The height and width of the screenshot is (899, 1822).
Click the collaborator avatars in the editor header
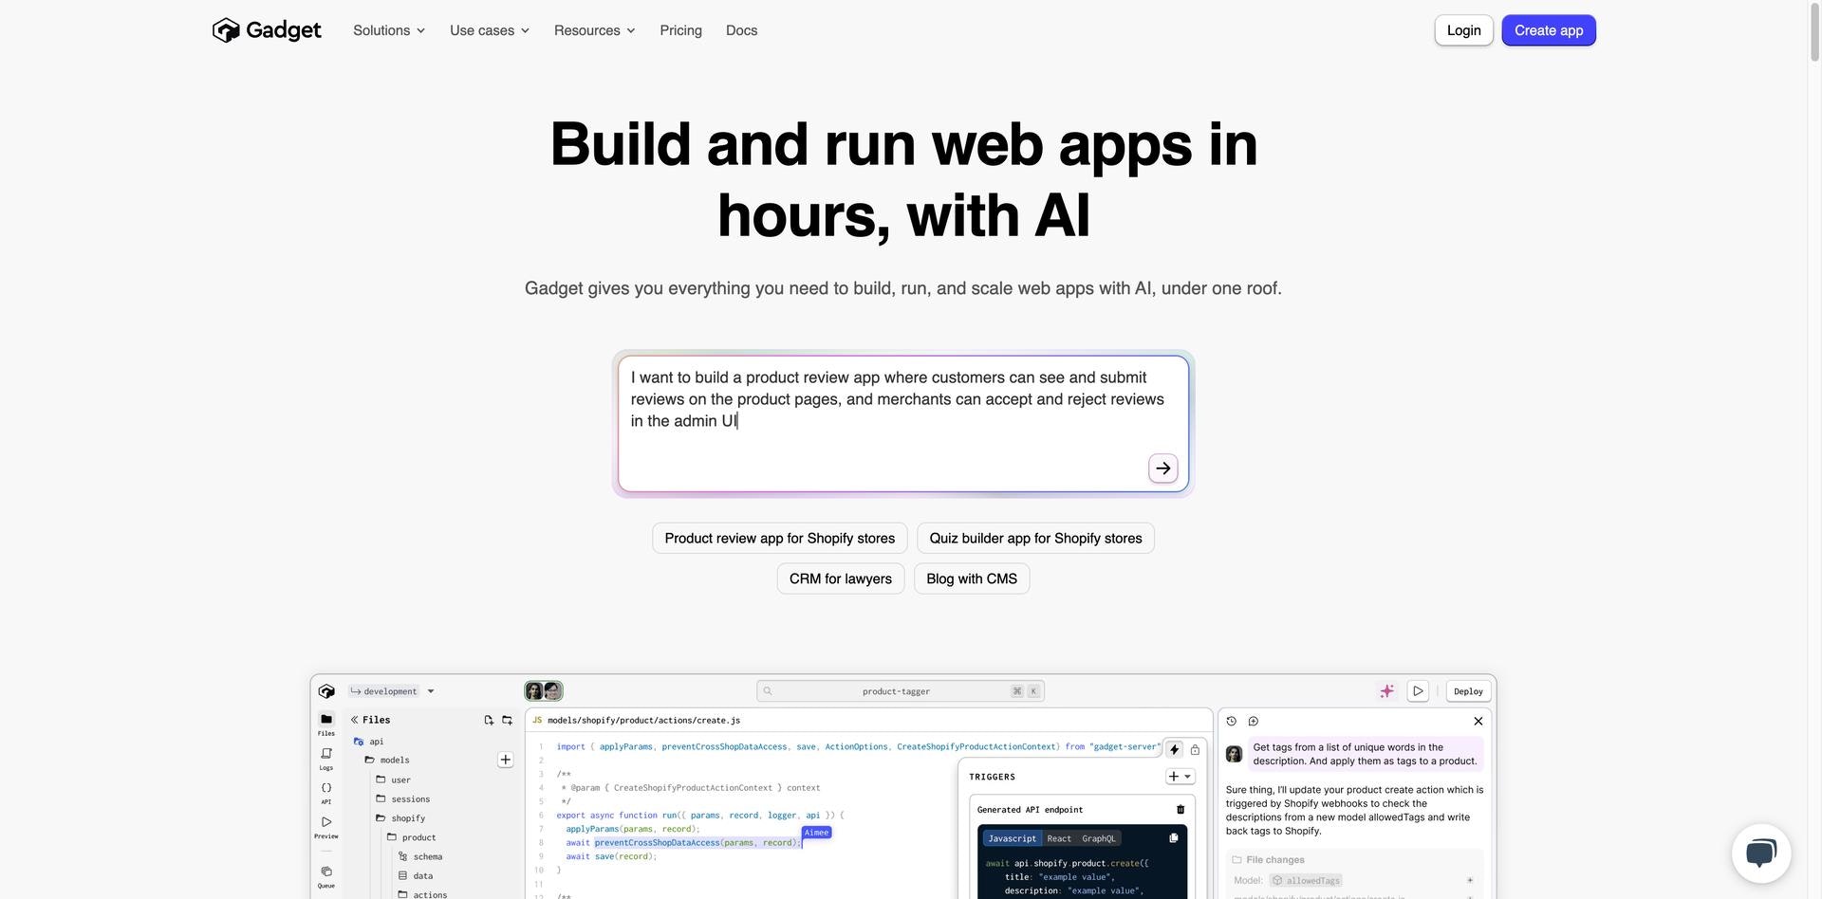544,691
